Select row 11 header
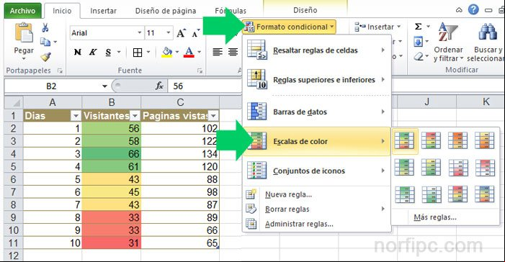Image resolution: width=505 pixels, height=262 pixels. click(14, 243)
